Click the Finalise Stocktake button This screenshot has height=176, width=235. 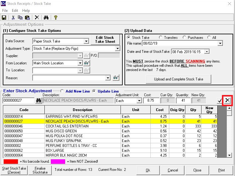tap(40, 170)
